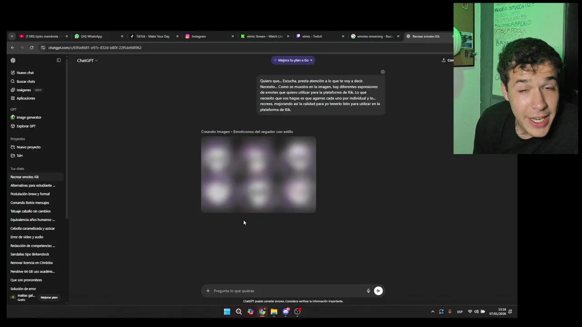Open the ChatGPT model selector dropdown
Screen dimensions: 582x327
tap(87, 60)
